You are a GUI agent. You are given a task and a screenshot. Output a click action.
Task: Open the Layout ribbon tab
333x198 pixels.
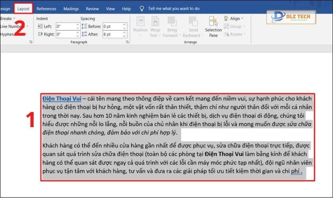pyautogui.click(x=23, y=9)
